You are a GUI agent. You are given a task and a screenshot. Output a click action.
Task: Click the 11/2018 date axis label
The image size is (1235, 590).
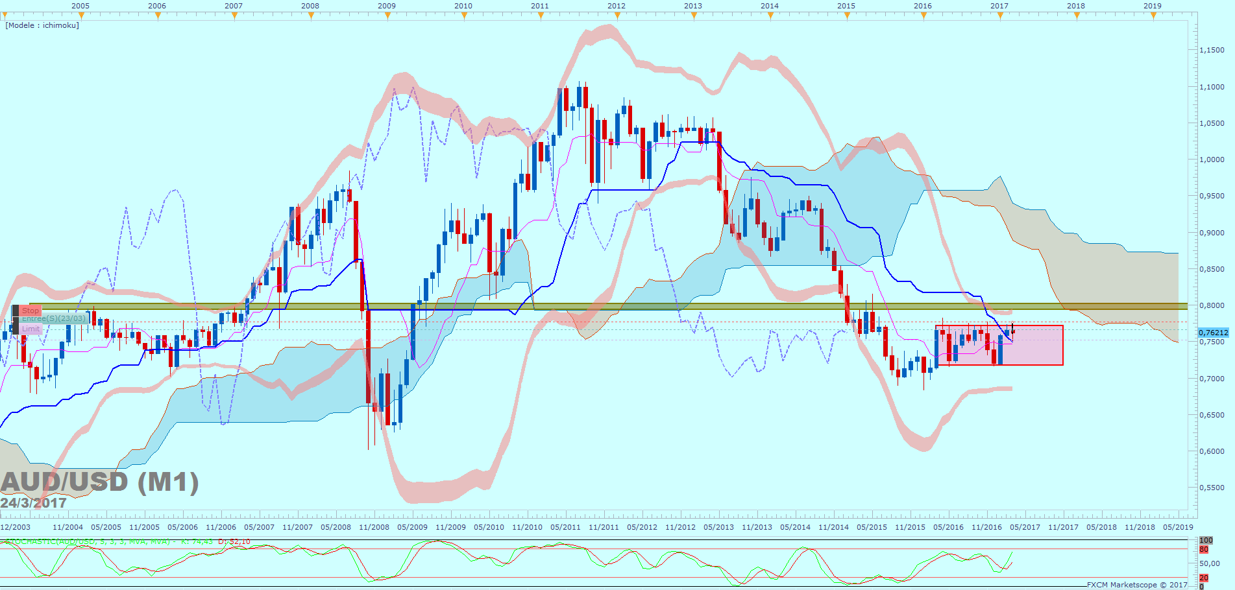1140,527
